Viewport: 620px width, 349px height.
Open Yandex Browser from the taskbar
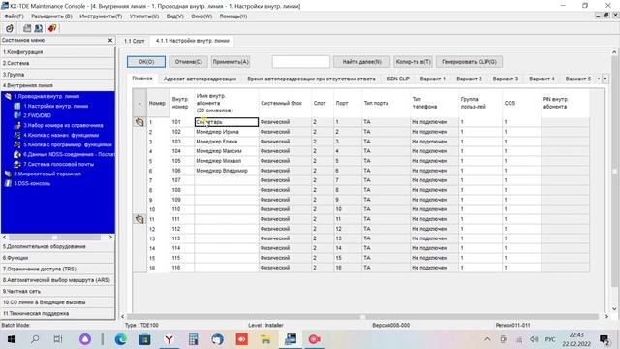169,339
